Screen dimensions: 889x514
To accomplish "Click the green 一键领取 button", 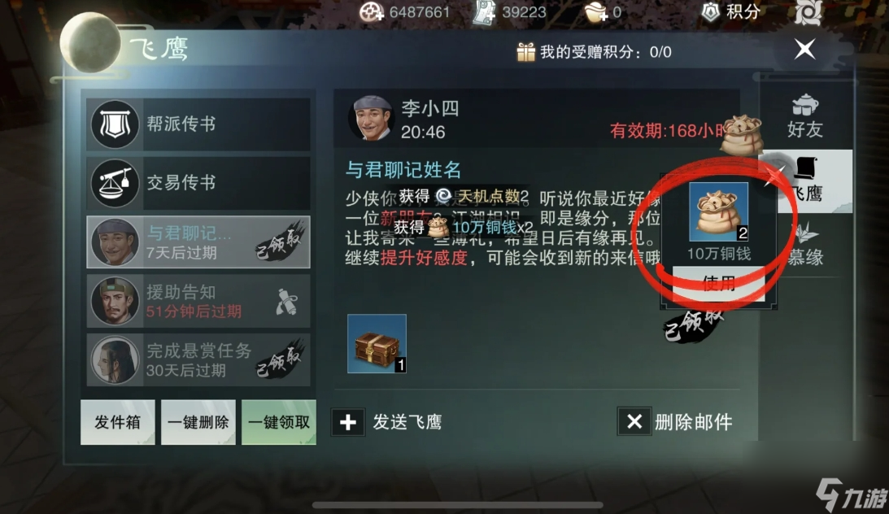I will point(279,422).
